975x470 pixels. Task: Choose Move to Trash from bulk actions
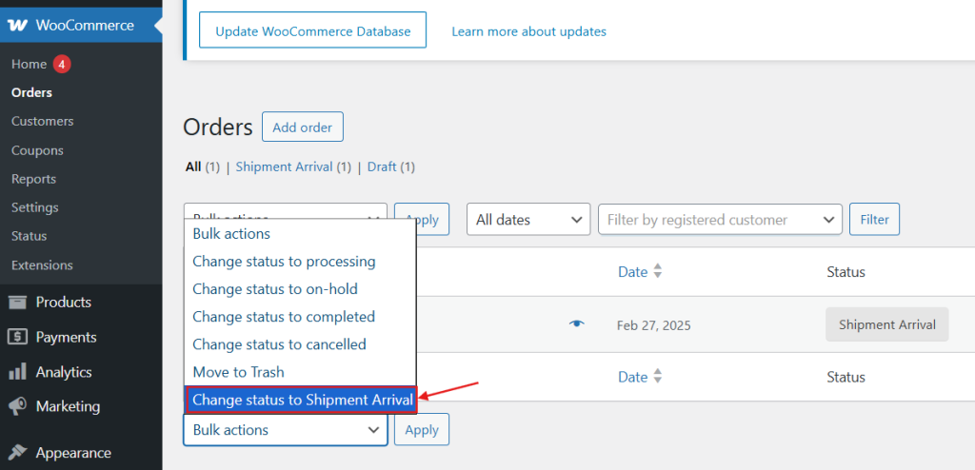(x=238, y=372)
